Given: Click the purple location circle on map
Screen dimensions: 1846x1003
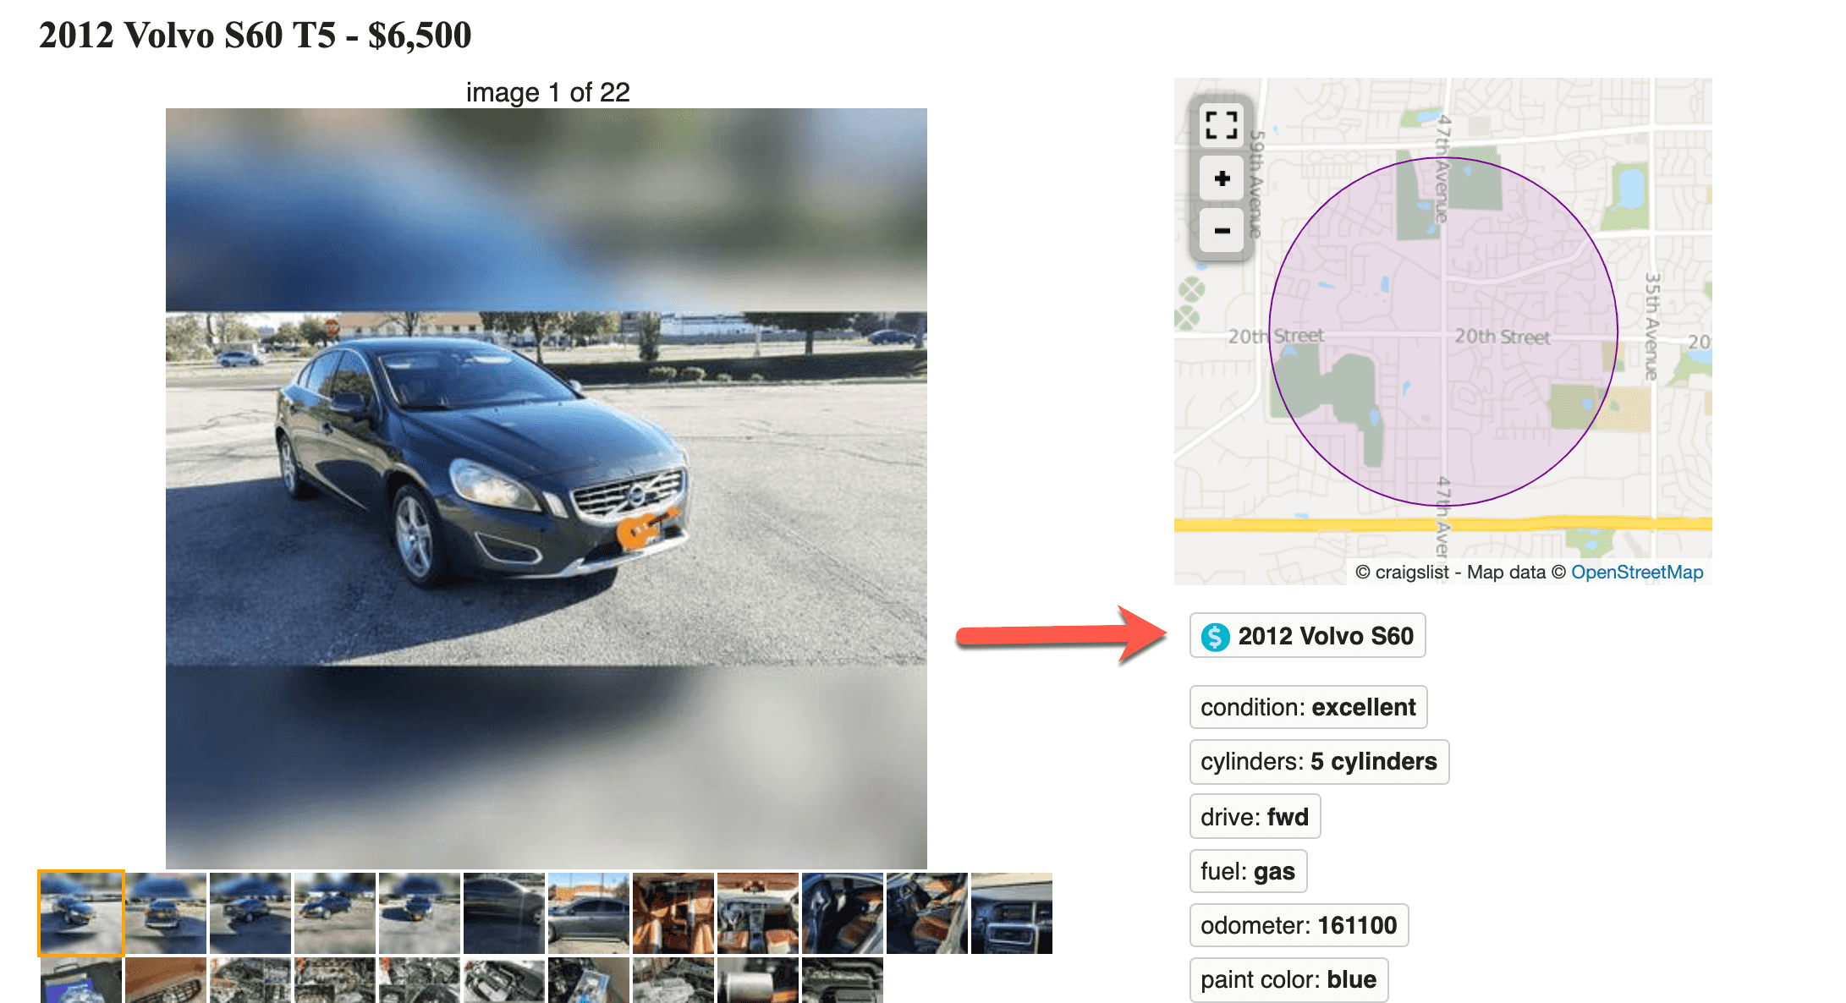Looking at the screenshot, I should (1443, 332).
